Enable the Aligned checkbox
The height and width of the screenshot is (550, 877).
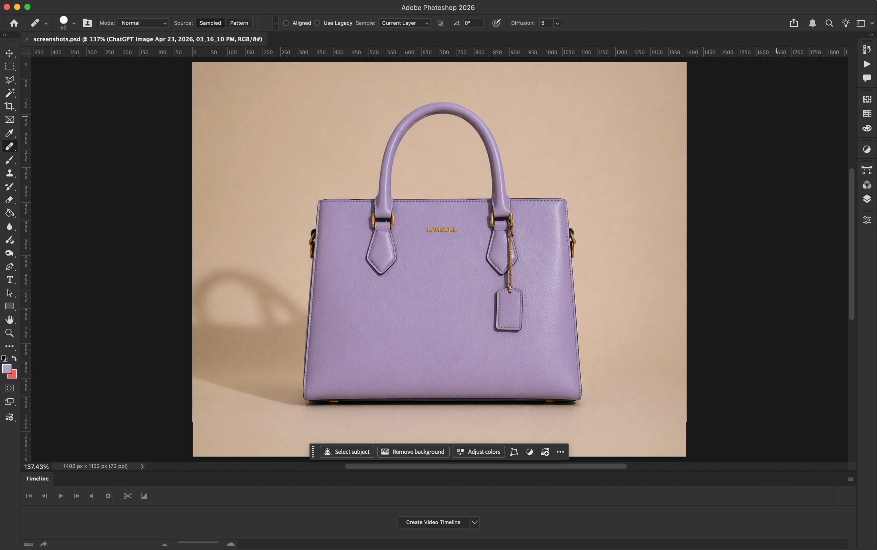click(x=286, y=23)
